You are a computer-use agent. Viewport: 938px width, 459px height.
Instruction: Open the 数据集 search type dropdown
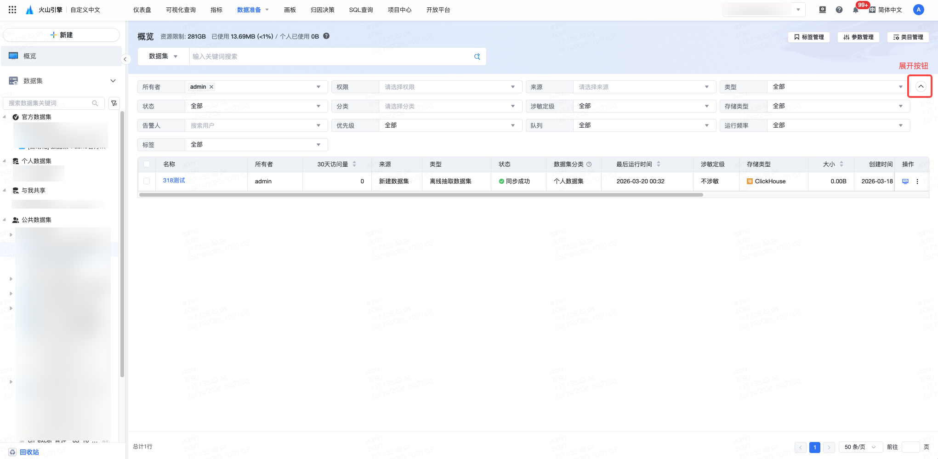tap(163, 57)
